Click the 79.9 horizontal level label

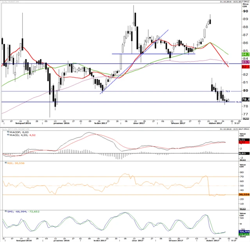(228, 90)
